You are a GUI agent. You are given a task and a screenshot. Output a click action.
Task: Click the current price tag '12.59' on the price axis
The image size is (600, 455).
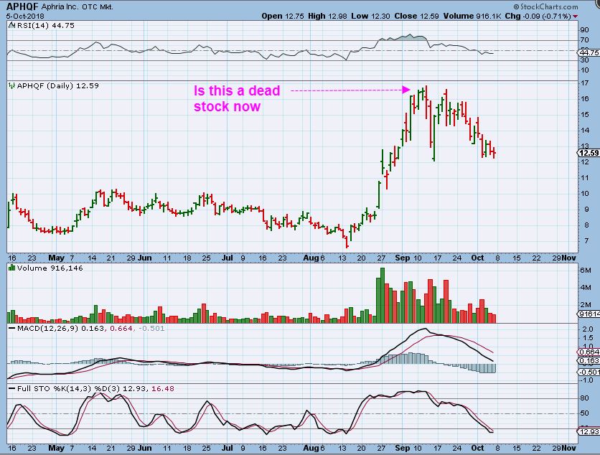(589, 153)
